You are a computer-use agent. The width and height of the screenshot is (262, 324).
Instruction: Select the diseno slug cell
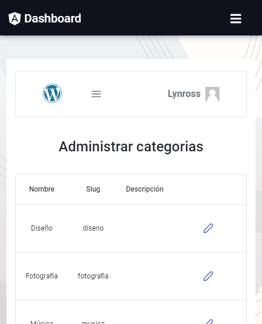[93, 228]
